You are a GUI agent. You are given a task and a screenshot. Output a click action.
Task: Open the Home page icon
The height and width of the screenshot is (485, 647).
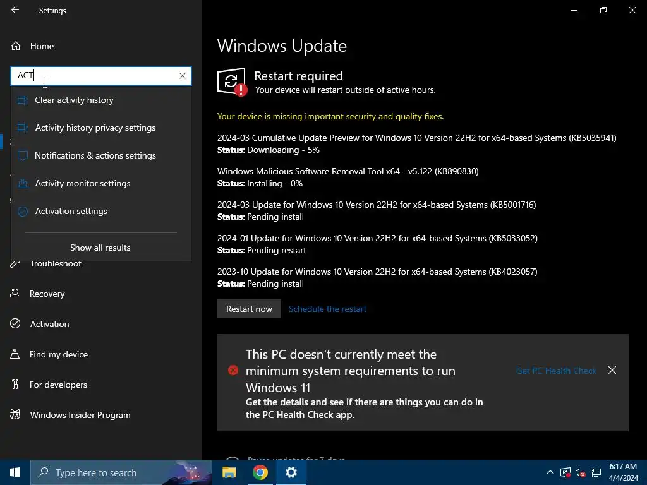tap(16, 46)
